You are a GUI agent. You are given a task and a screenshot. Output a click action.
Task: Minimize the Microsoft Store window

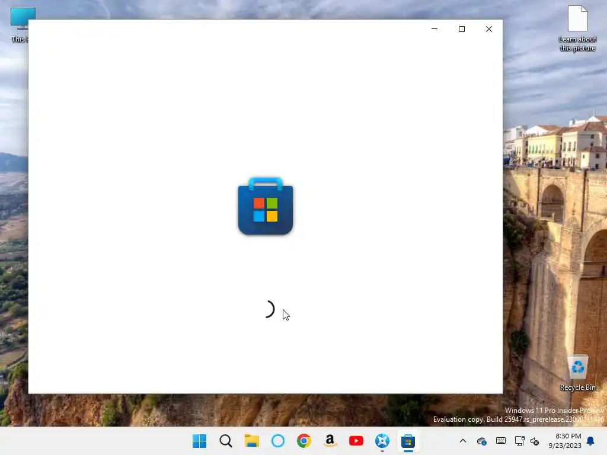pyautogui.click(x=435, y=29)
